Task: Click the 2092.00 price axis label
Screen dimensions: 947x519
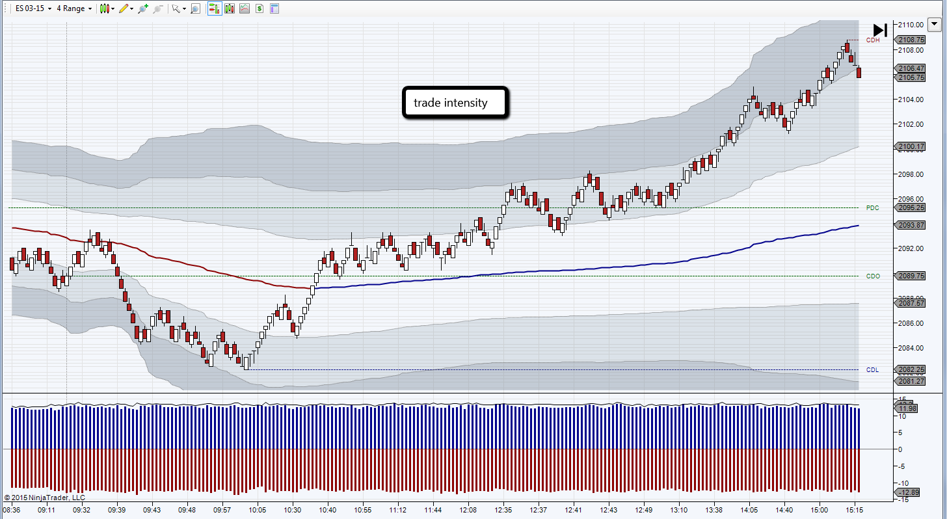Action: click(x=911, y=248)
